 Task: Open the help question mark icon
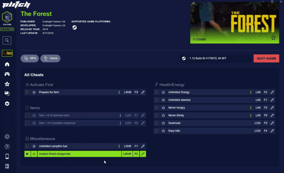7,146
